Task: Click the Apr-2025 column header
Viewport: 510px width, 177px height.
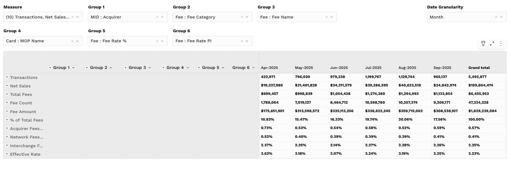Action: pos(269,68)
